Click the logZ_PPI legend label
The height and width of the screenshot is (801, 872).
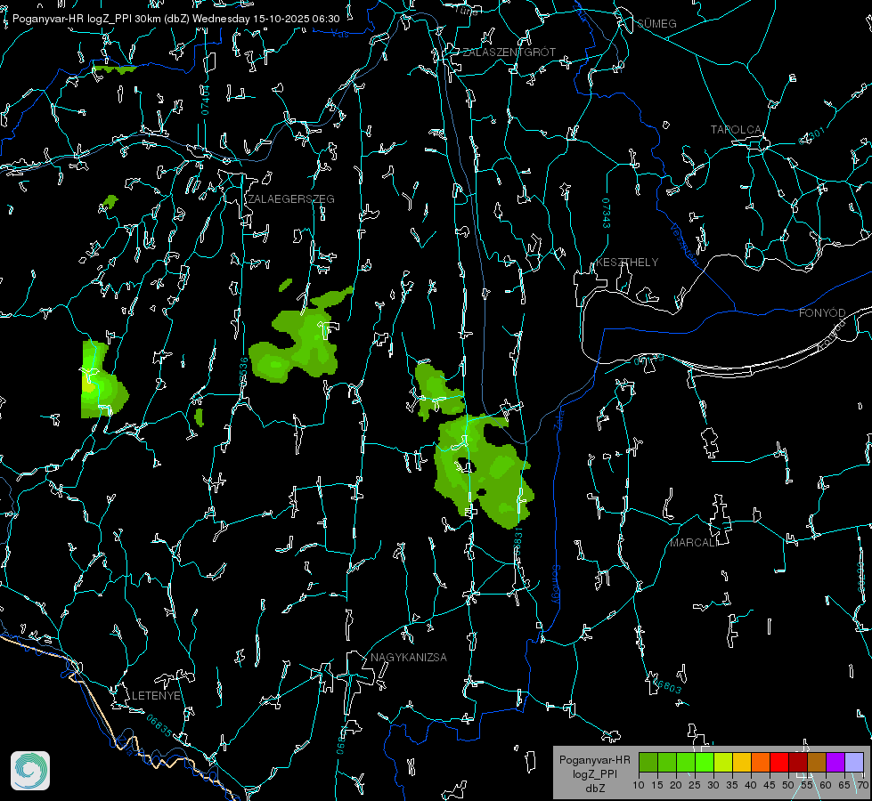tap(594, 773)
